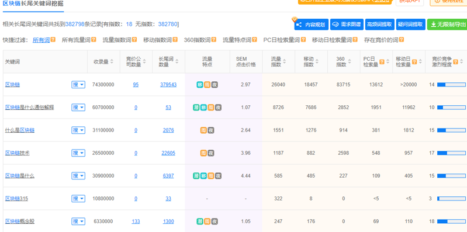The image size is (467, 232).
Task: Click 潜 badge in 区块链是什么通俗解释 row
Action: click(196, 108)
